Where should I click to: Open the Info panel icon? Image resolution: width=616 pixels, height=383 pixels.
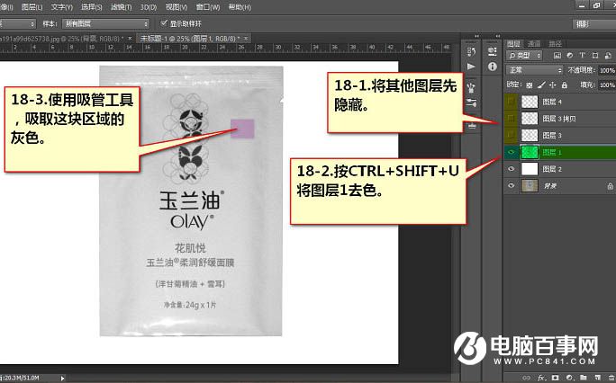click(x=493, y=67)
